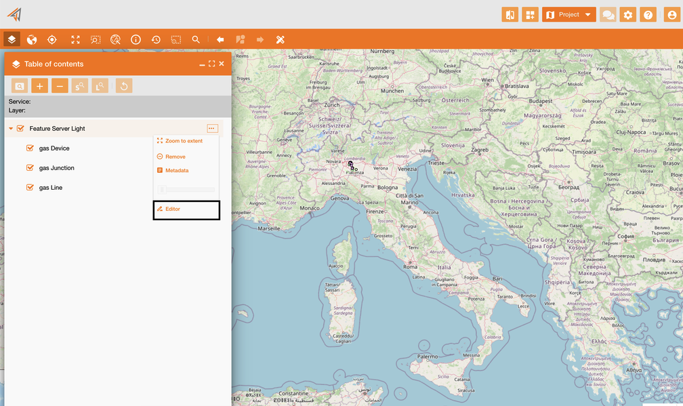Open the help question mark icon
The width and height of the screenshot is (683, 406).
pyautogui.click(x=648, y=15)
